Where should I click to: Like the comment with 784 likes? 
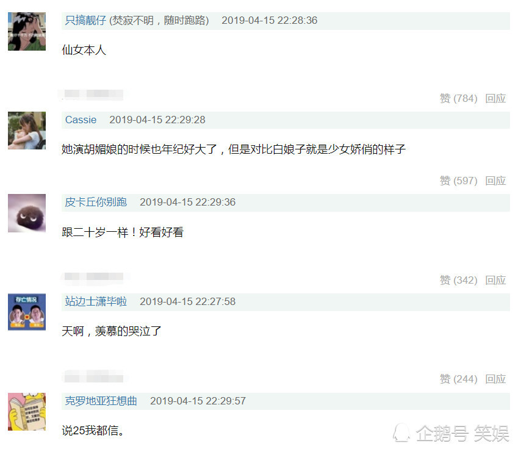coord(459,98)
